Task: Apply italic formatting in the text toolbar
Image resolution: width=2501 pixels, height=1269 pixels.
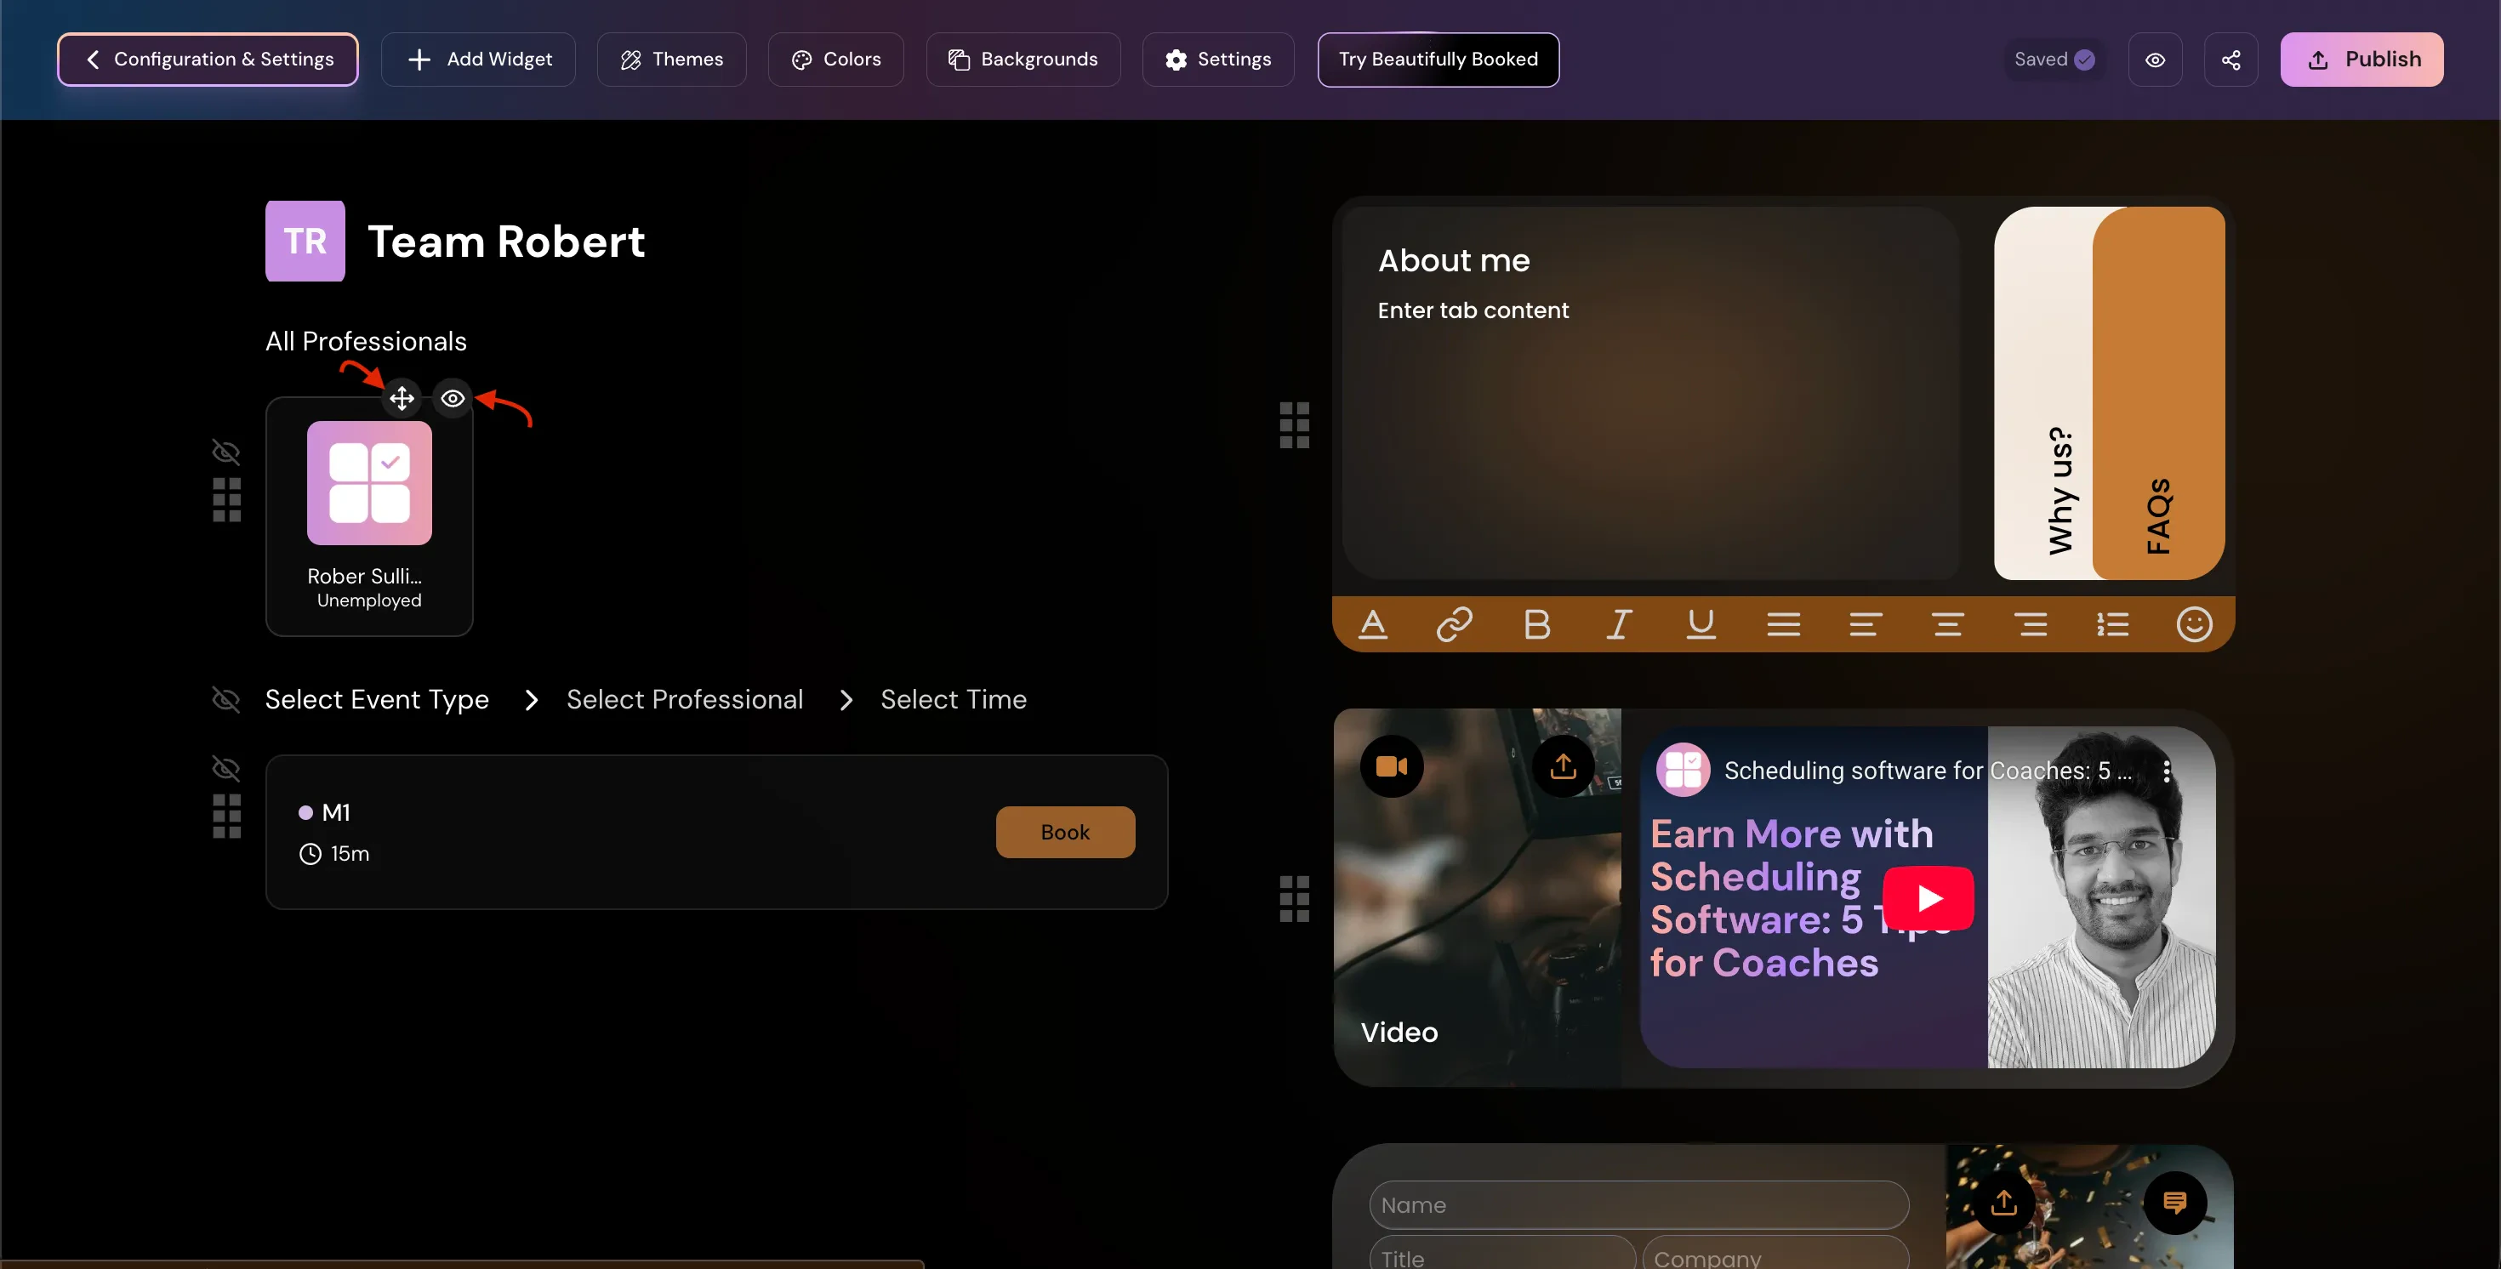Action: pyautogui.click(x=1617, y=624)
